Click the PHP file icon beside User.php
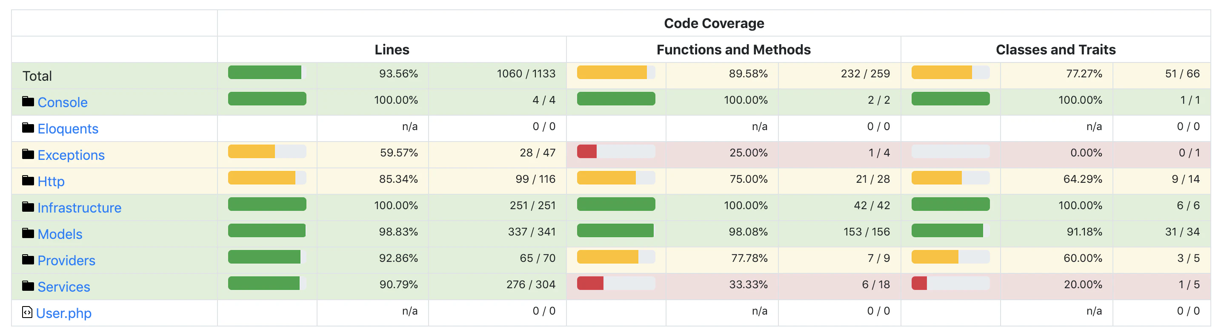Viewport: 1224px width, 335px height. coord(27,312)
